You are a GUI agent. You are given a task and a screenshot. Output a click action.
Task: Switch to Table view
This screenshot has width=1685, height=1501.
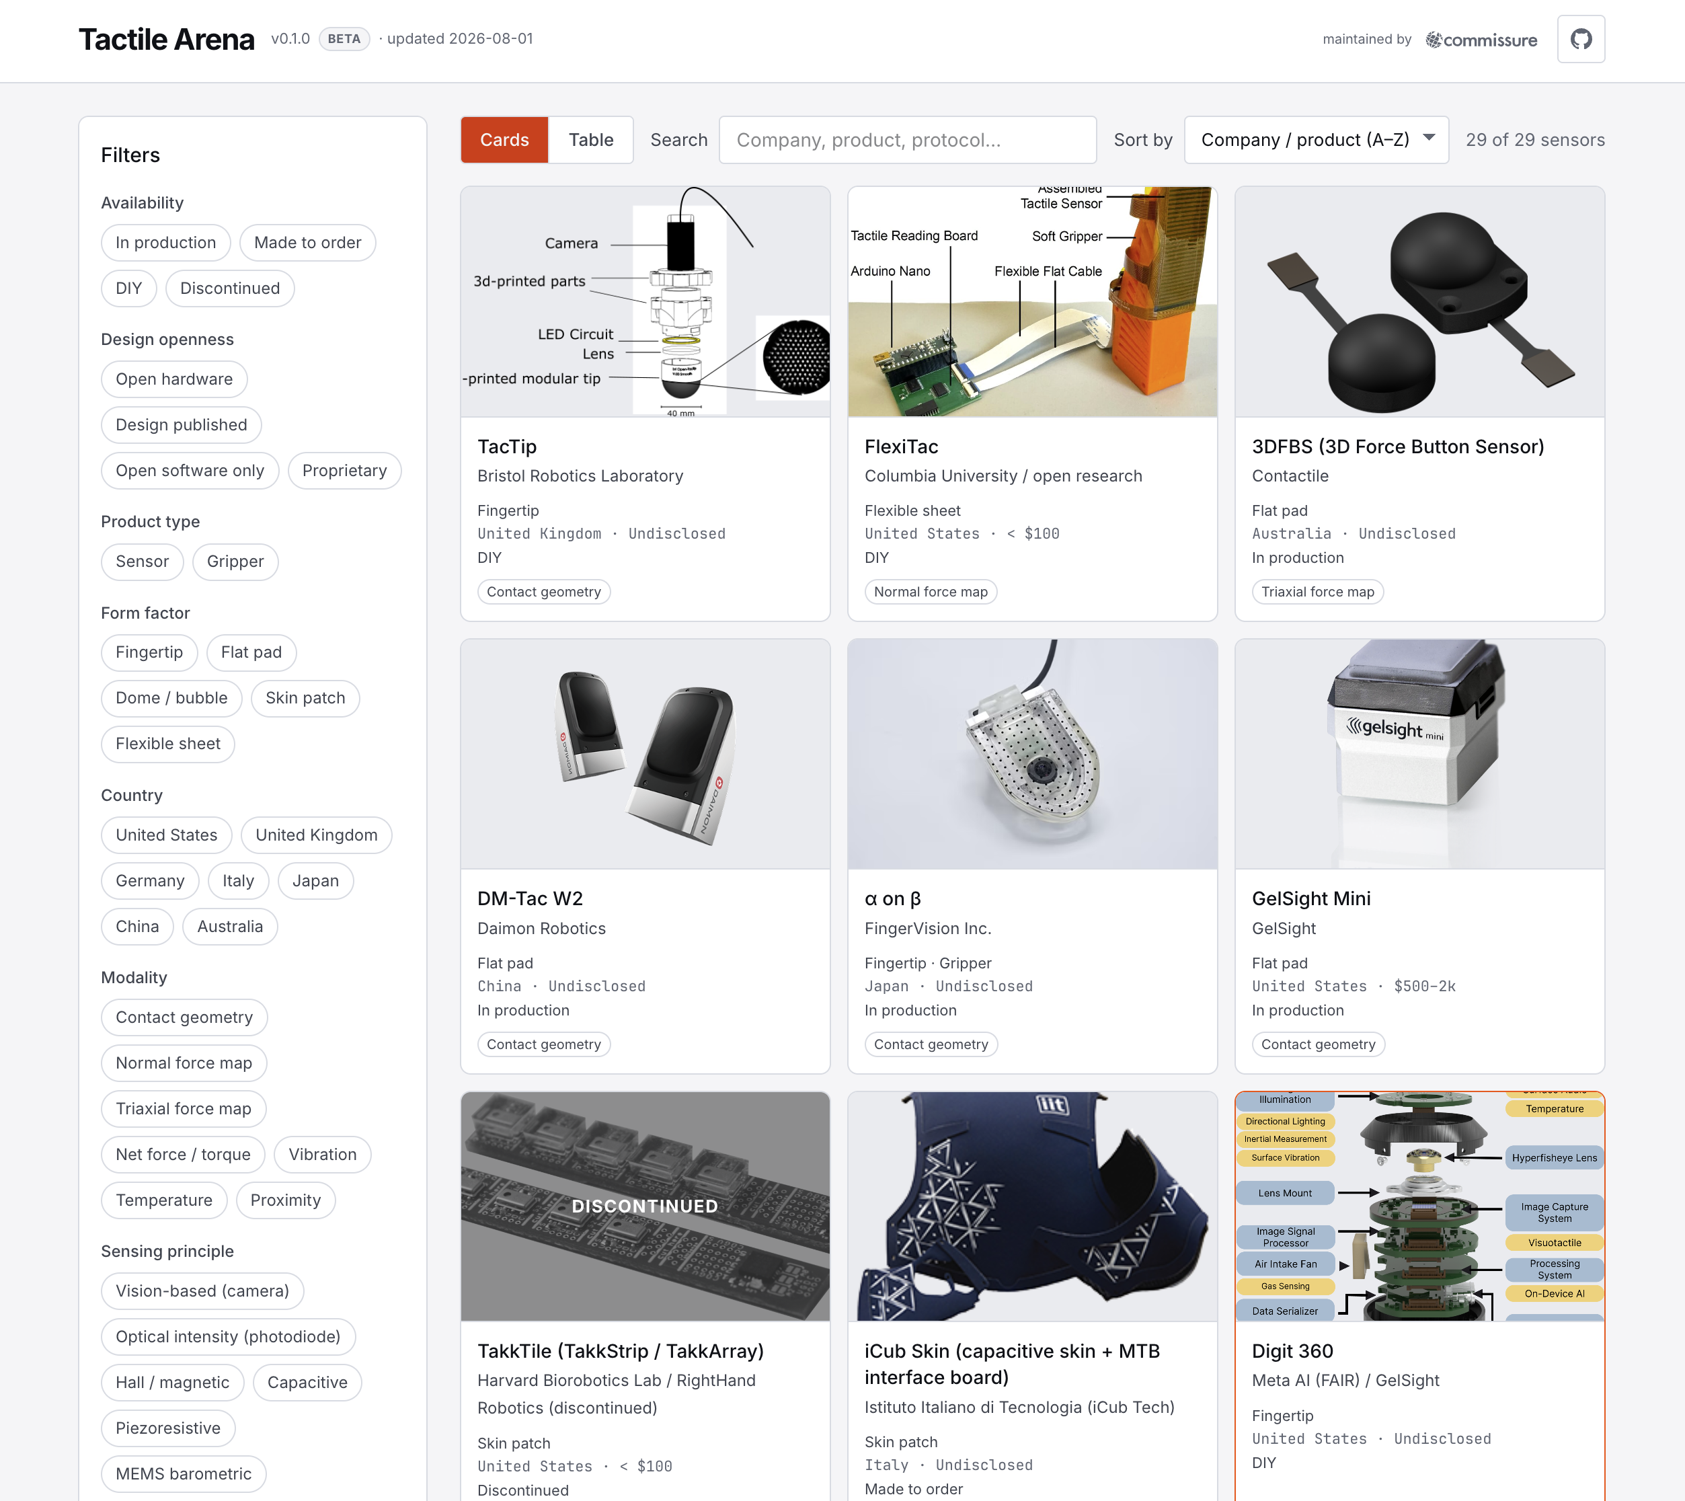[x=590, y=140]
